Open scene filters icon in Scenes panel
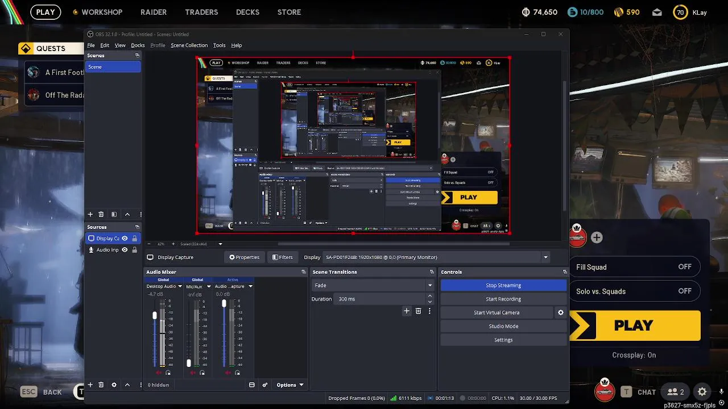 pos(114,214)
